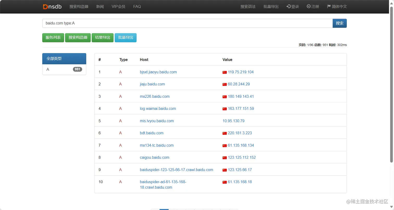The image size is (394, 210).
Task: Open host baiduspider-123-125-66-17.crawl.baidu.com
Action: pyautogui.click(x=176, y=170)
